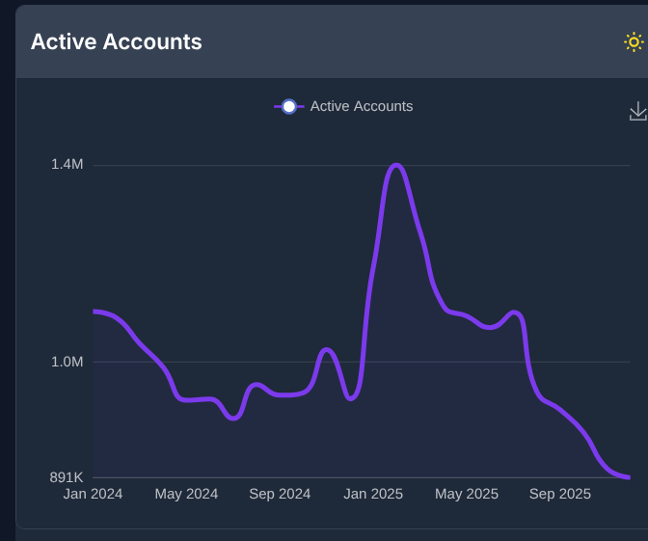648x541 pixels.
Task: Click the 891K y-axis label
Action: [67, 476]
